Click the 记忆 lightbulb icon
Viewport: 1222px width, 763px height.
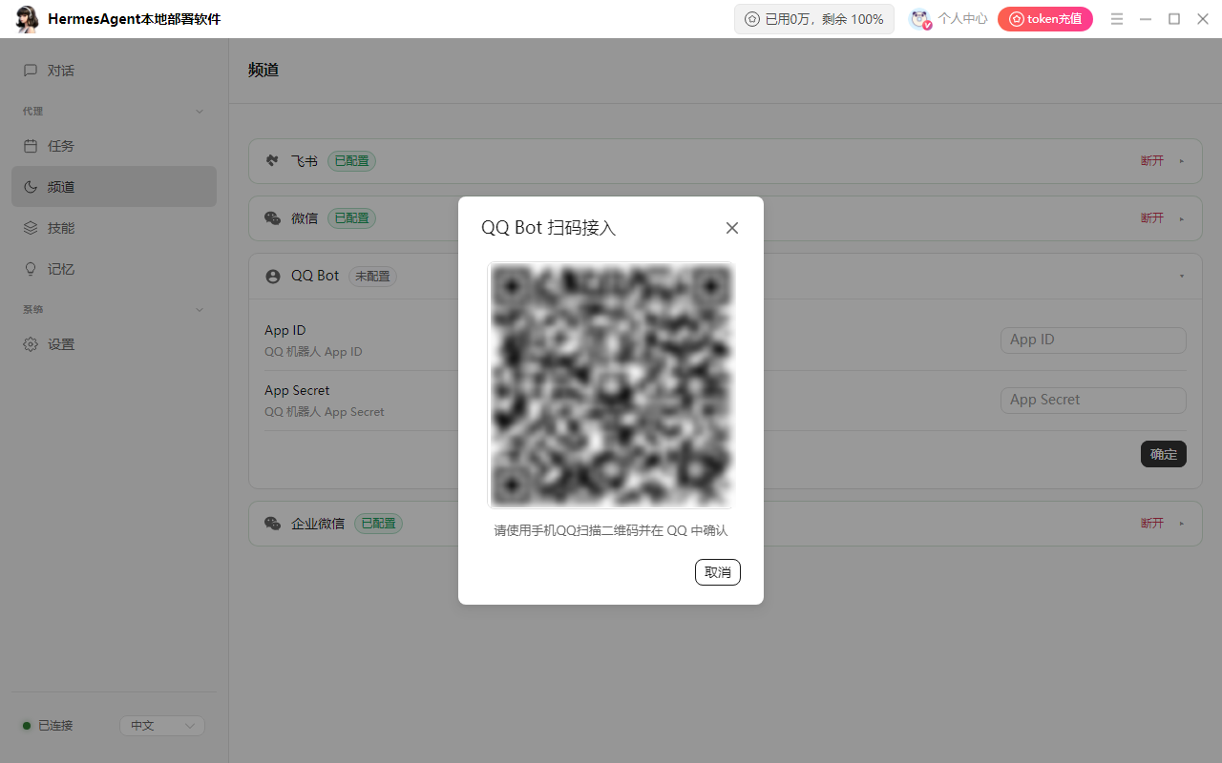click(31, 269)
